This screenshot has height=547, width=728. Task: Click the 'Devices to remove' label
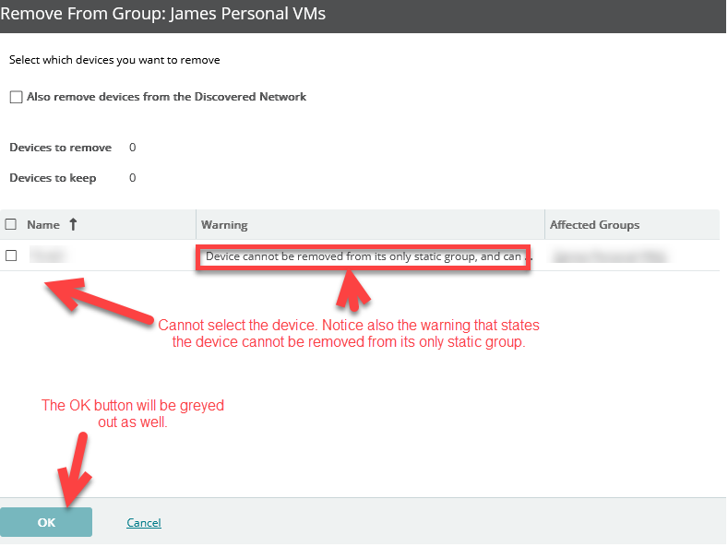pos(60,148)
